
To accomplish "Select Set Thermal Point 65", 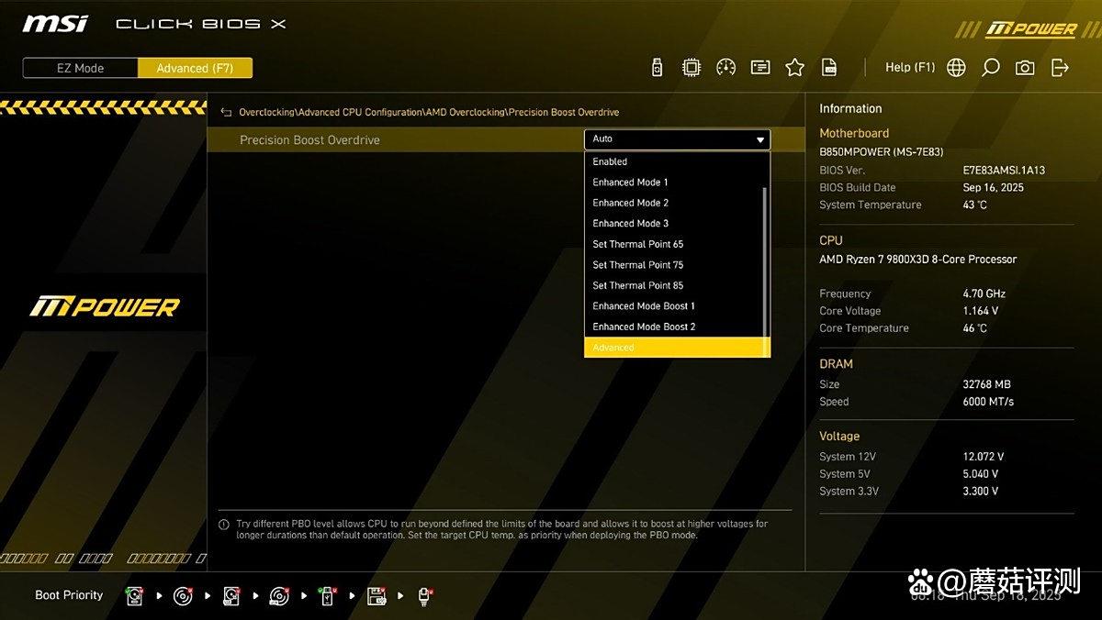I will (x=675, y=244).
